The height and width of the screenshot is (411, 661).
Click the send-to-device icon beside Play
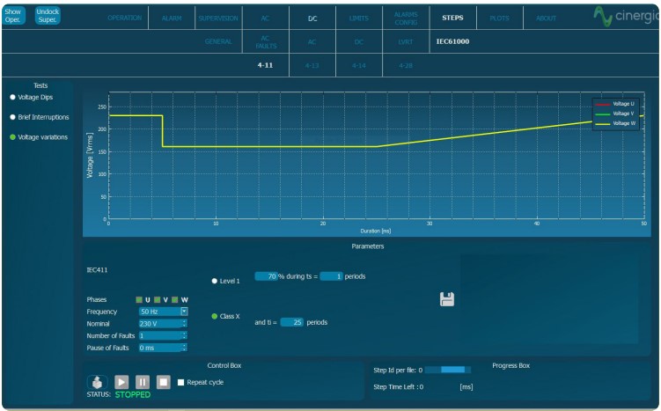click(98, 382)
